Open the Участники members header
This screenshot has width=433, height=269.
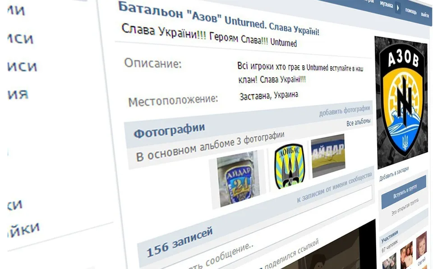tap(390, 237)
